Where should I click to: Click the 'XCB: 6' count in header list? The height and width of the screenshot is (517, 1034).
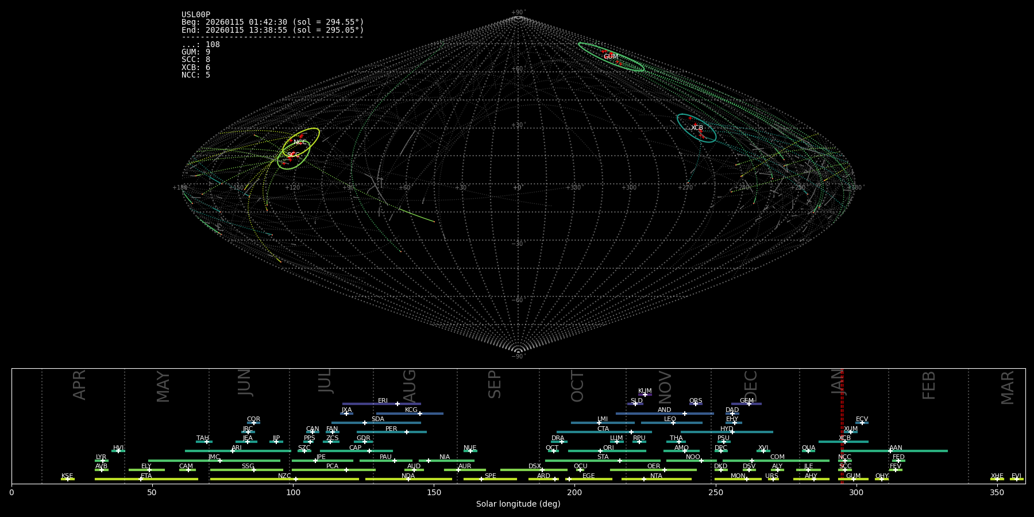[x=196, y=68]
